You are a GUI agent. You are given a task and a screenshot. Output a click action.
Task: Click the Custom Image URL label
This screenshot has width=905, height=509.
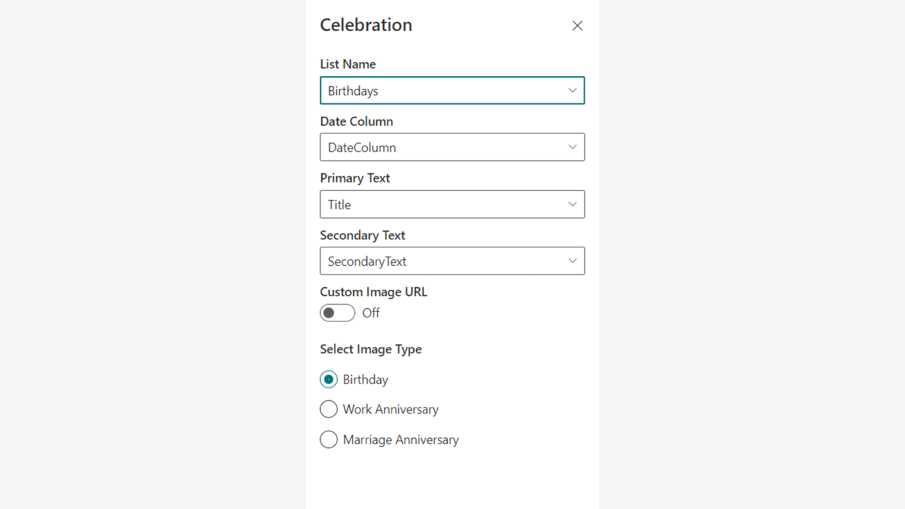click(x=373, y=292)
